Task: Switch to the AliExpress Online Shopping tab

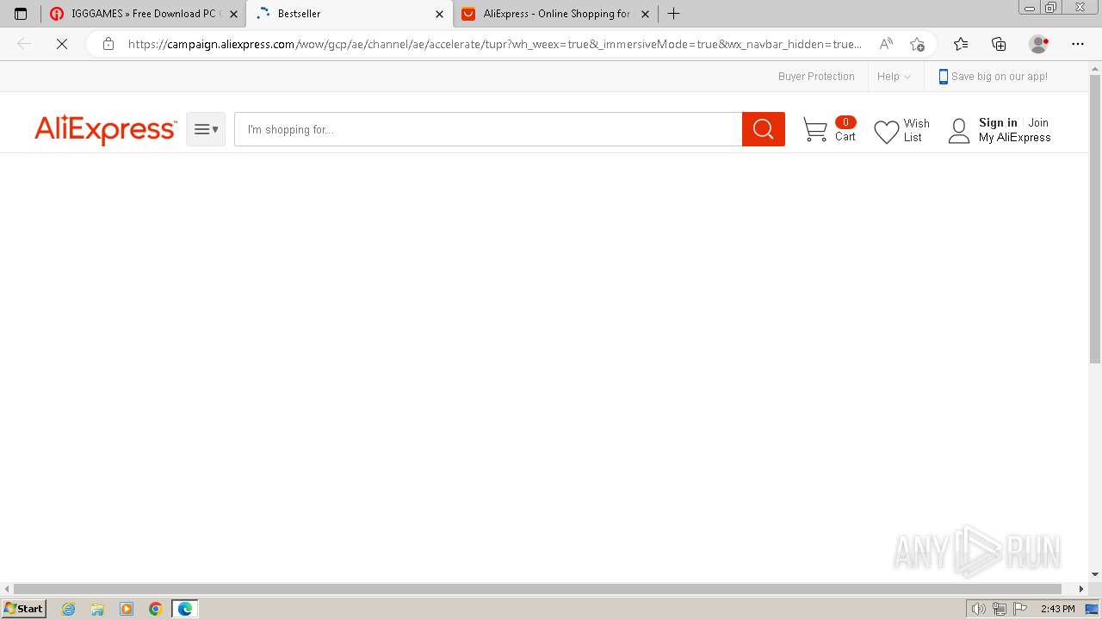Action: 554,14
